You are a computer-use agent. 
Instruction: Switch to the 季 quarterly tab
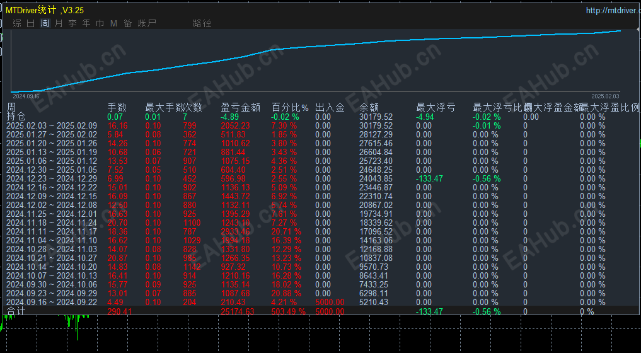tap(72, 23)
